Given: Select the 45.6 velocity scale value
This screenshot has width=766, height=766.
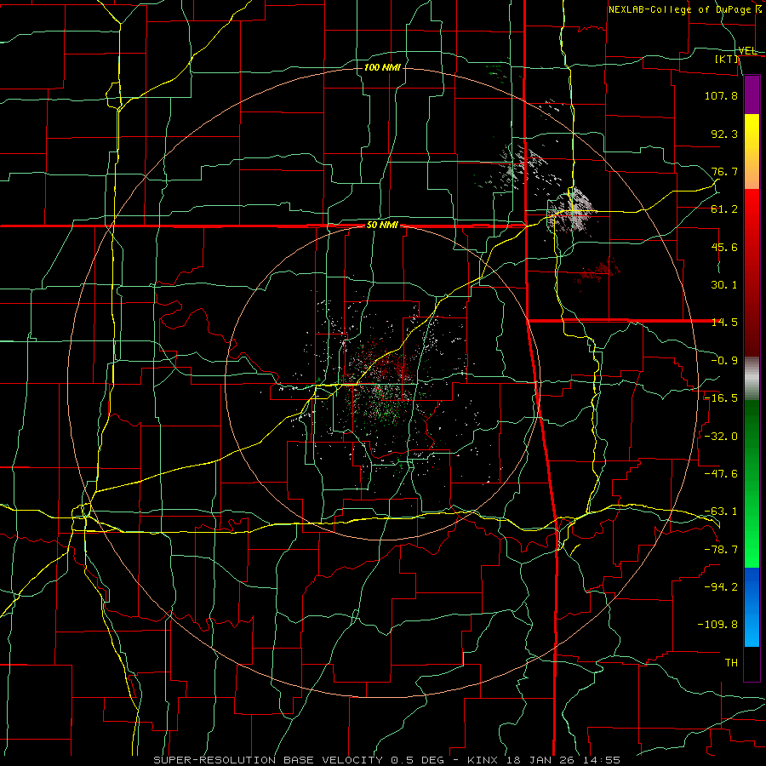Looking at the screenshot, I should [x=724, y=247].
